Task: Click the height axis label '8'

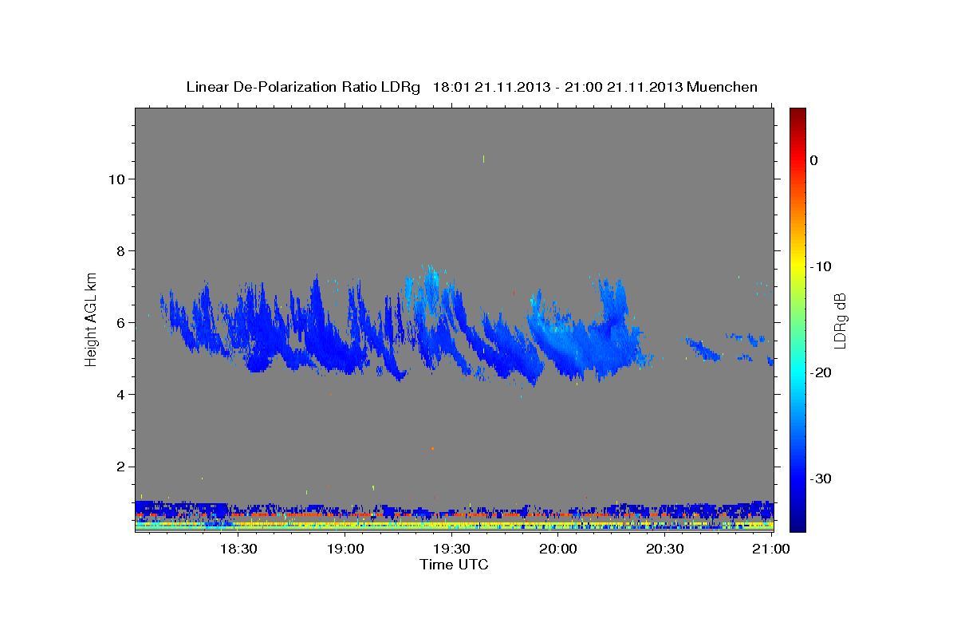Action: [120, 250]
